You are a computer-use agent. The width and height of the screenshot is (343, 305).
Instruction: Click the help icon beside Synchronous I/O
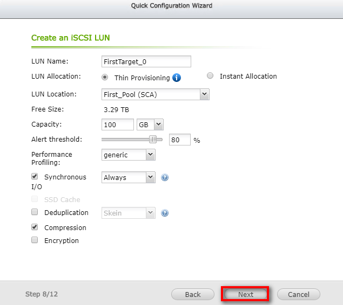(165, 177)
